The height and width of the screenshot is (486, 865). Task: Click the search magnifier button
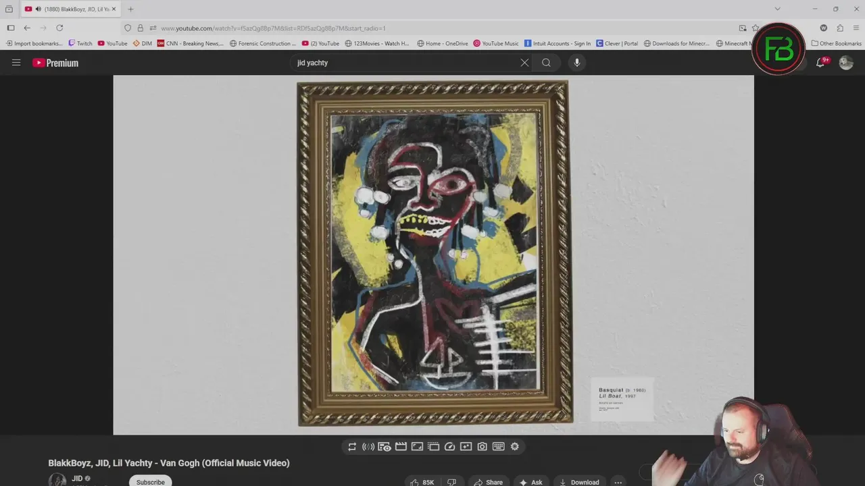546,63
